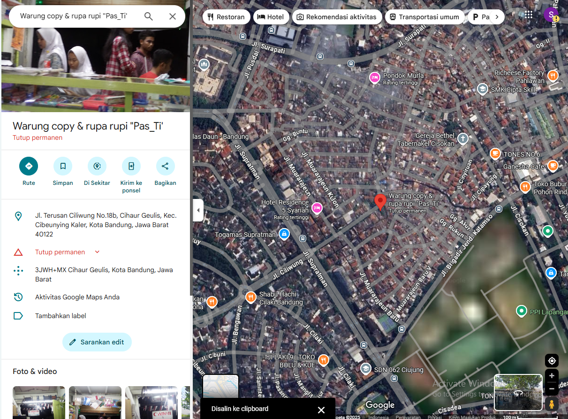Click the Saran​kan edit button
The image size is (568, 419).
97,342
